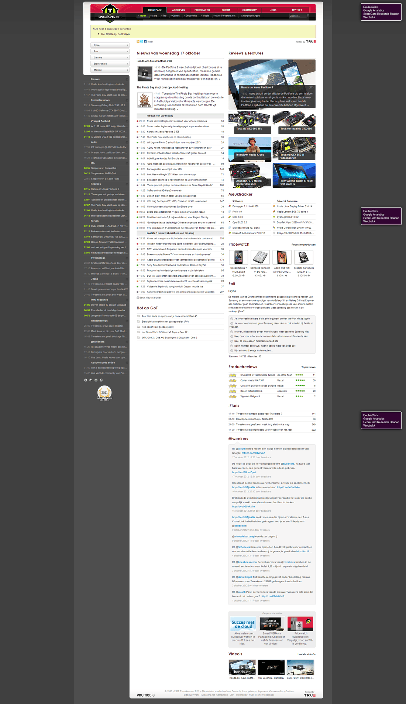The image size is (406, 704).
Task: Select poll option 'Noem mij maar een n00b'
Action: [232, 346]
